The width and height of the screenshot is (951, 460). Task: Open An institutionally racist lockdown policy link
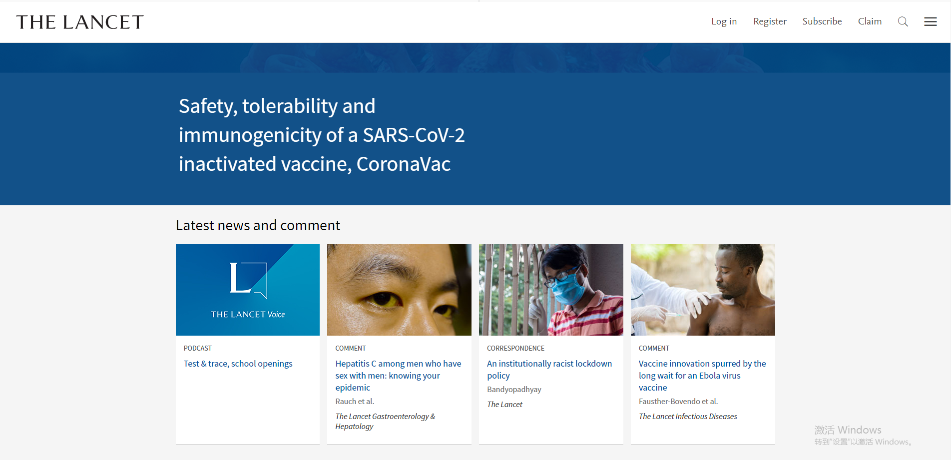tap(549, 370)
